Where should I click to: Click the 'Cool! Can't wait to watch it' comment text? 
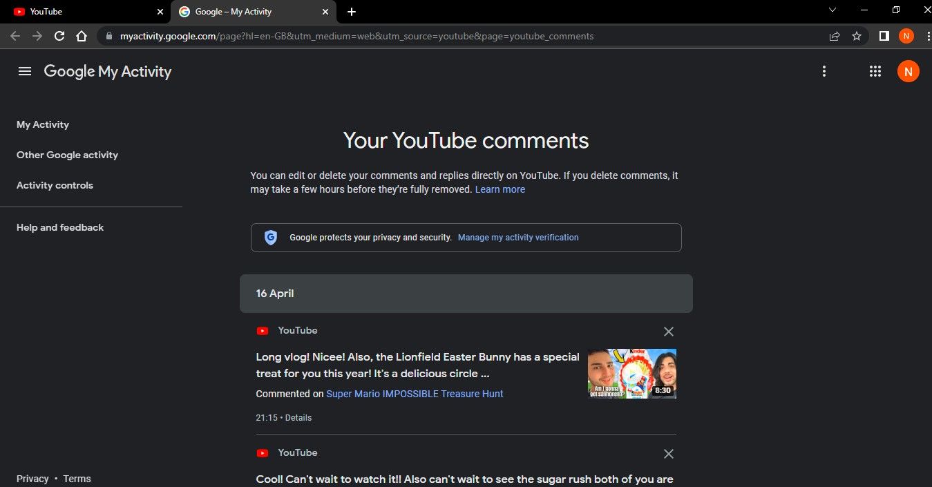click(x=464, y=479)
